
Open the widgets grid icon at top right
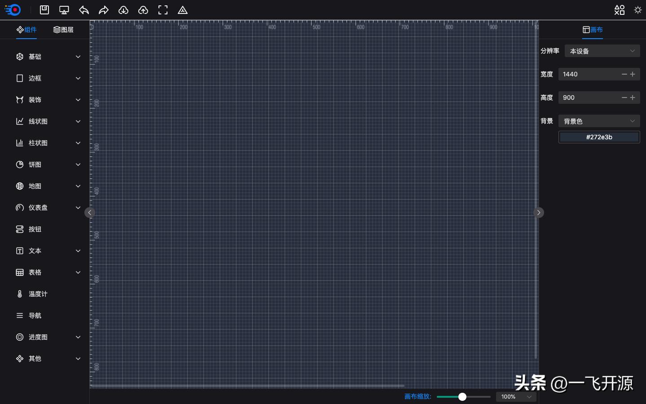pos(620,10)
